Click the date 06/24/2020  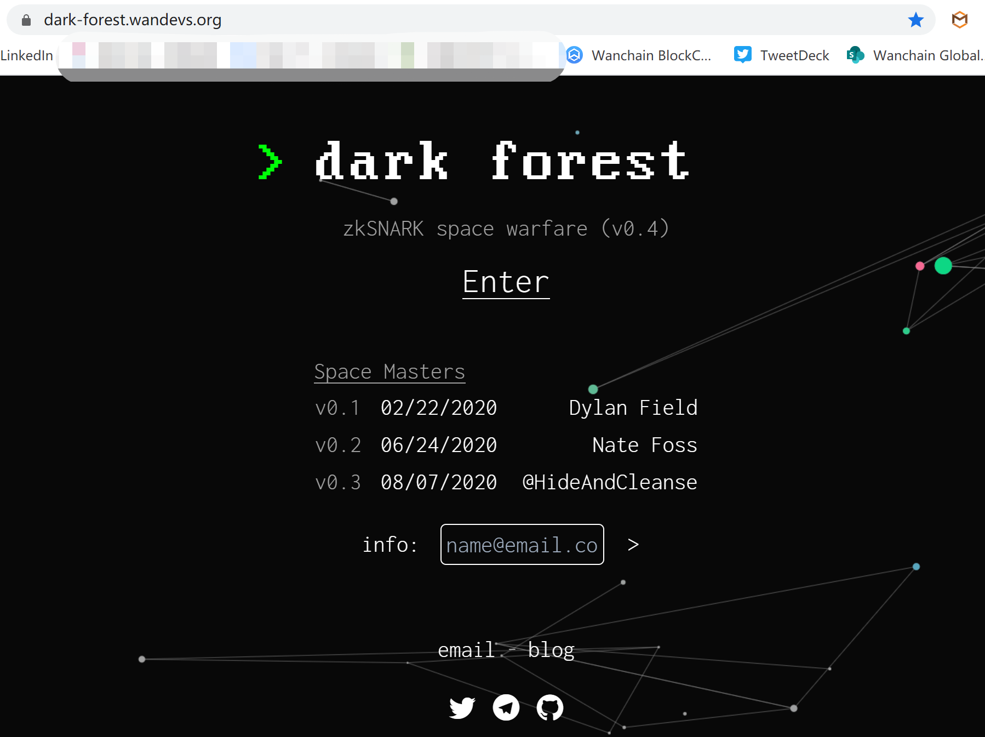click(x=439, y=445)
